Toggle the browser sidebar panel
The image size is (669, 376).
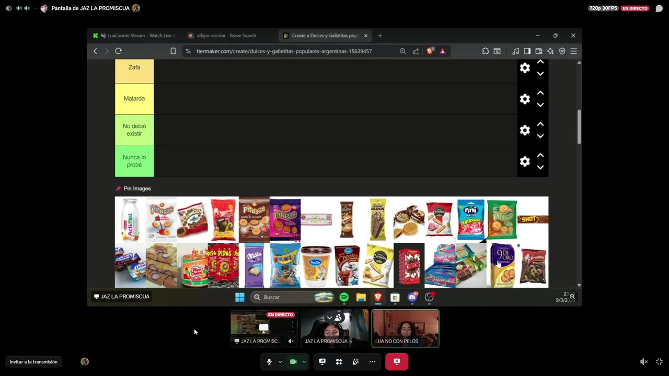(527, 51)
